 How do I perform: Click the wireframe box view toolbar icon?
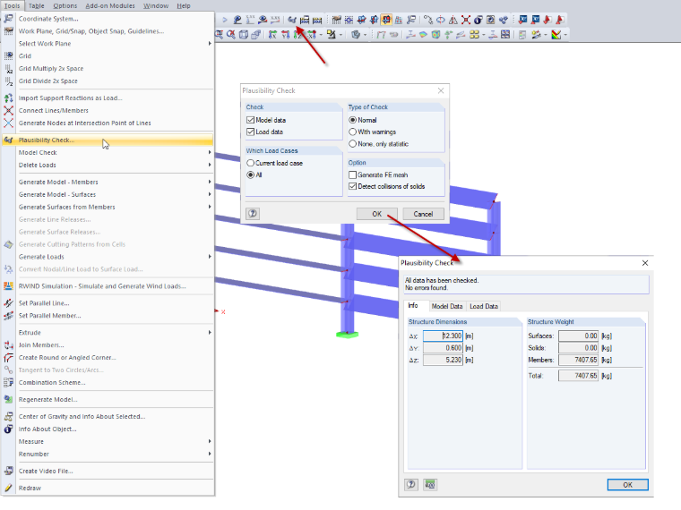244,34
